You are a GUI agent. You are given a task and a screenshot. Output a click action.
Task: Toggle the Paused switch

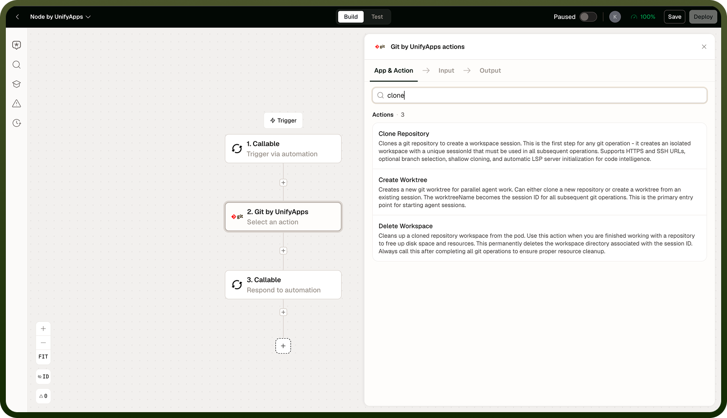(x=588, y=17)
